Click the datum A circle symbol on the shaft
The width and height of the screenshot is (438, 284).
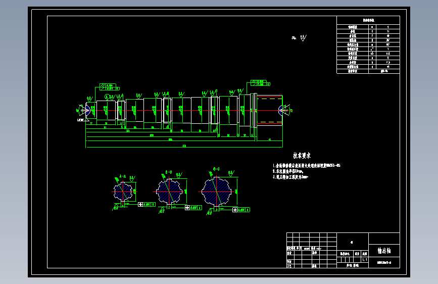(x=107, y=97)
